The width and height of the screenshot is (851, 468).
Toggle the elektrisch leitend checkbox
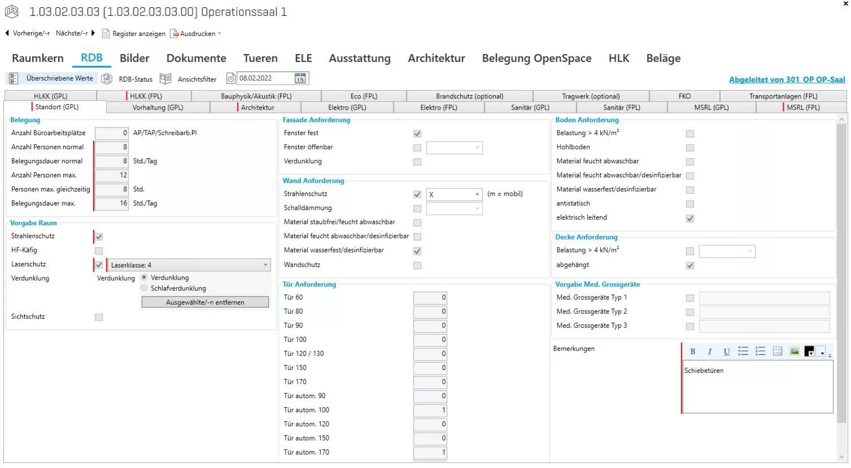[x=690, y=218]
